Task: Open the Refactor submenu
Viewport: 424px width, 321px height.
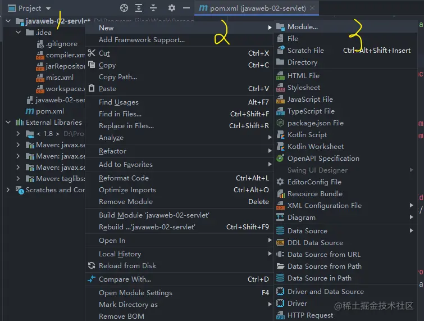Action: (179, 151)
